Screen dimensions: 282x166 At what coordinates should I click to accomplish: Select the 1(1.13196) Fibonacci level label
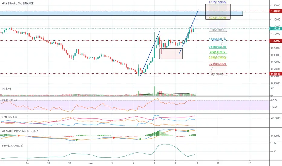[218, 30]
